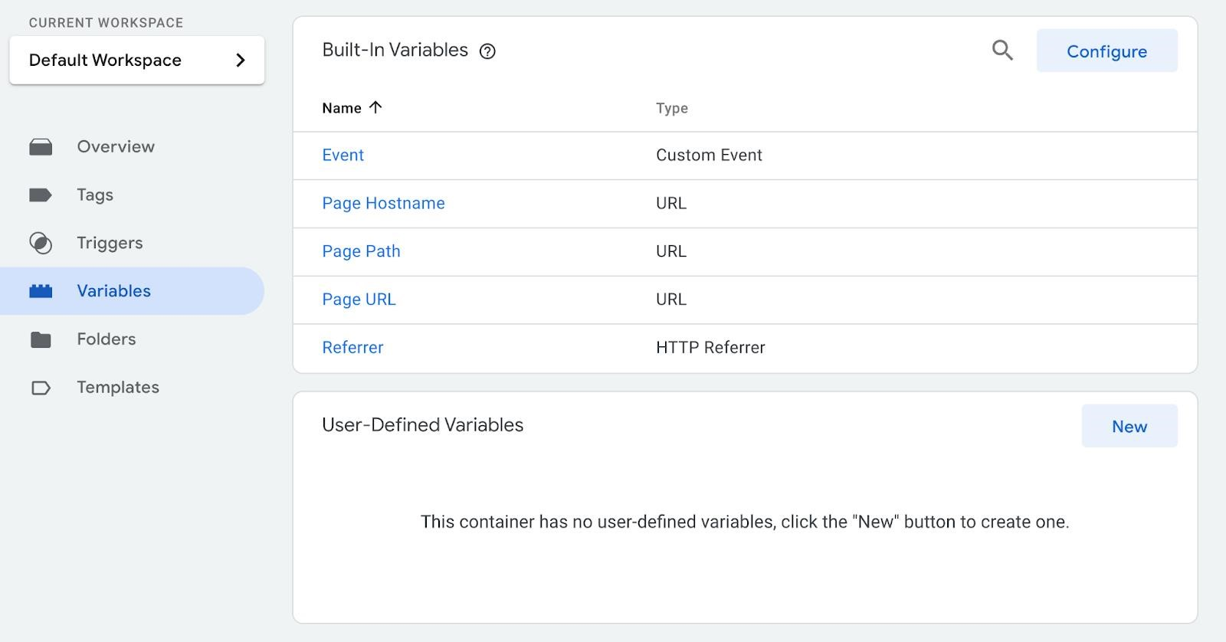The height and width of the screenshot is (642, 1226).
Task: Open the Triggers section
Action: pyautogui.click(x=110, y=243)
